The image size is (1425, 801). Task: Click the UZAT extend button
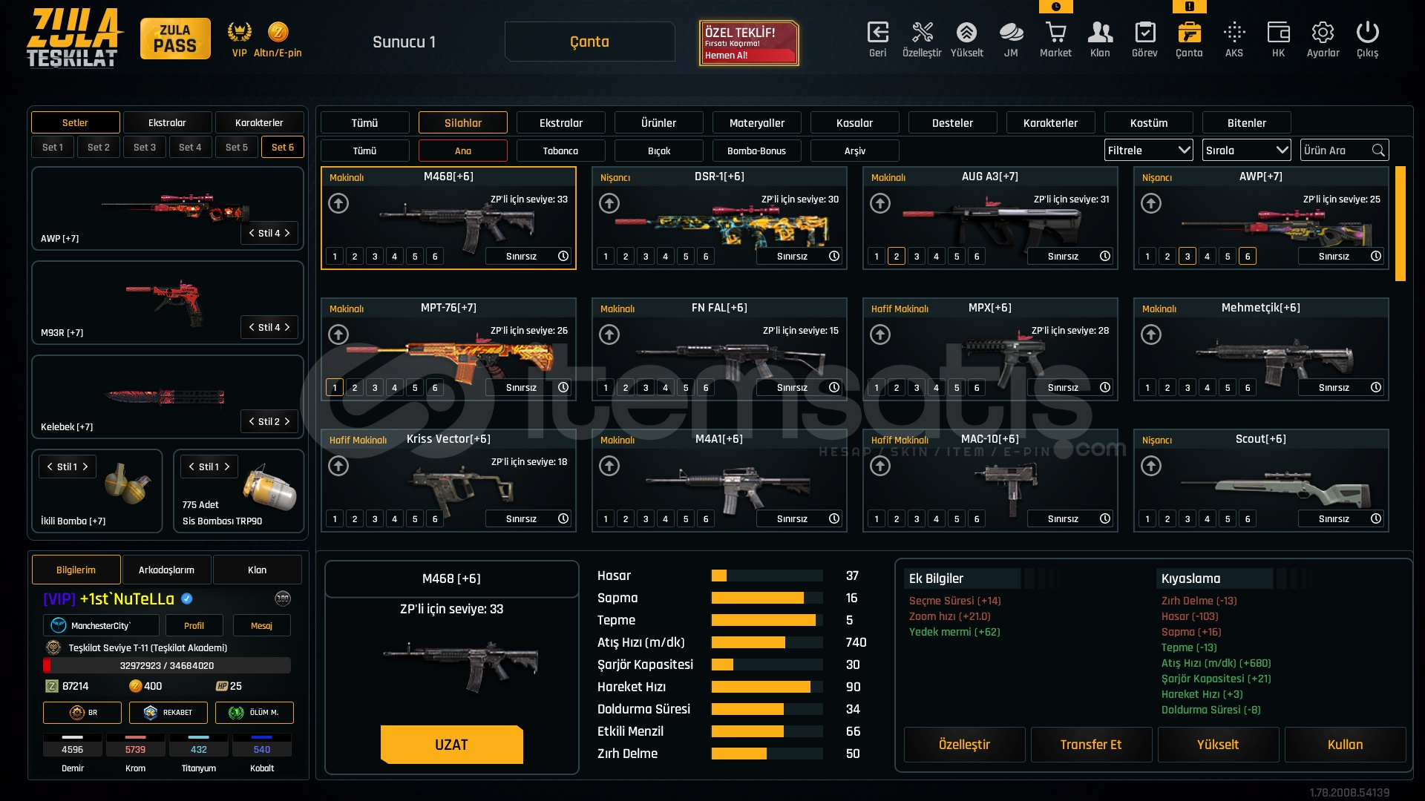451,745
